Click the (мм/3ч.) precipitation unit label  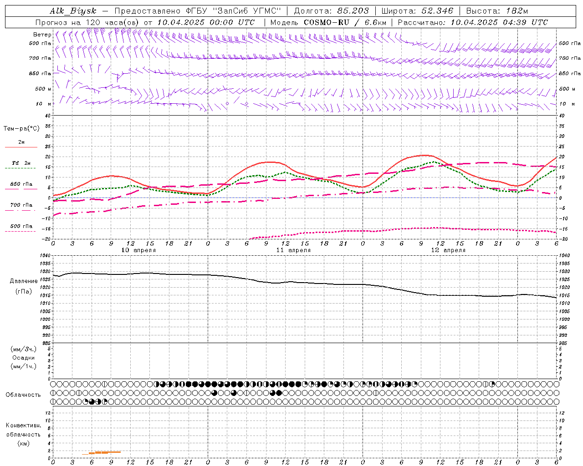[24, 349]
